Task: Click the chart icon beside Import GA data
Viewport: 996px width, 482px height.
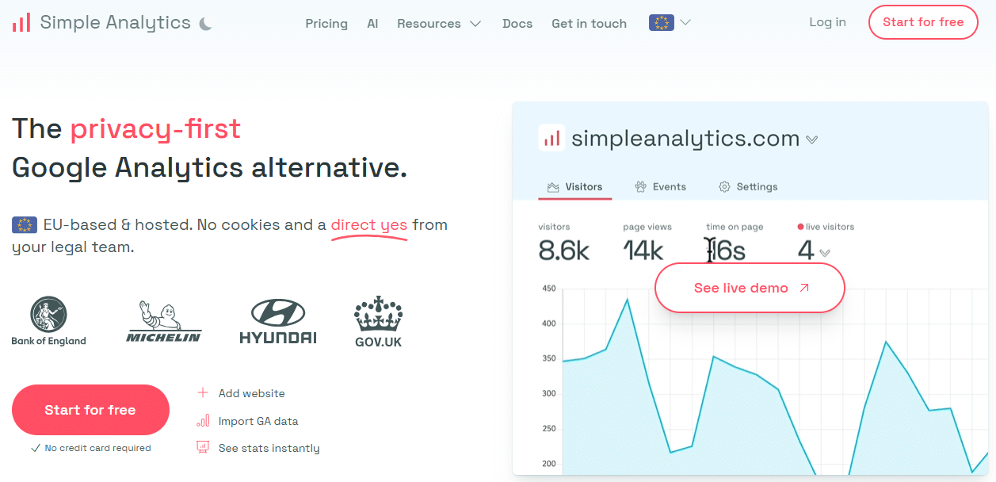Action: [x=203, y=421]
